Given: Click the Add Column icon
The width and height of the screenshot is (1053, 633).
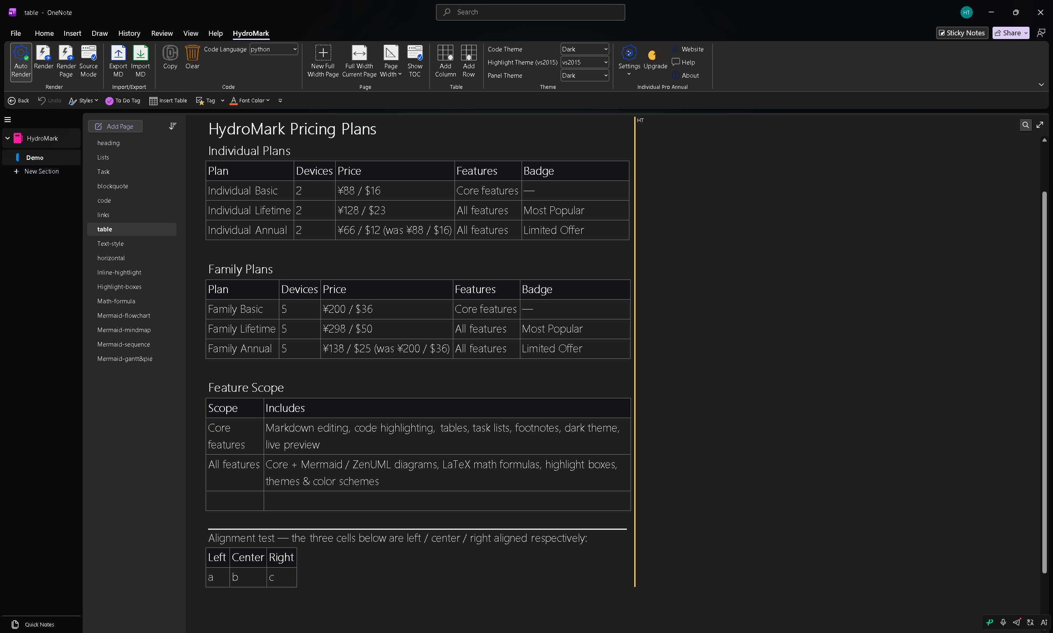Looking at the screenshot, I should (445, 61).
